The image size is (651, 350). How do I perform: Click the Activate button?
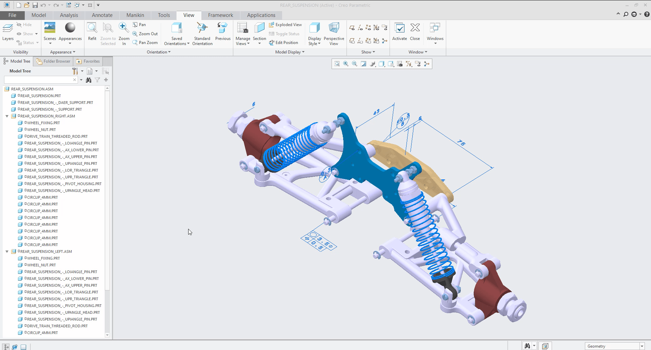[x=400, y=32]
